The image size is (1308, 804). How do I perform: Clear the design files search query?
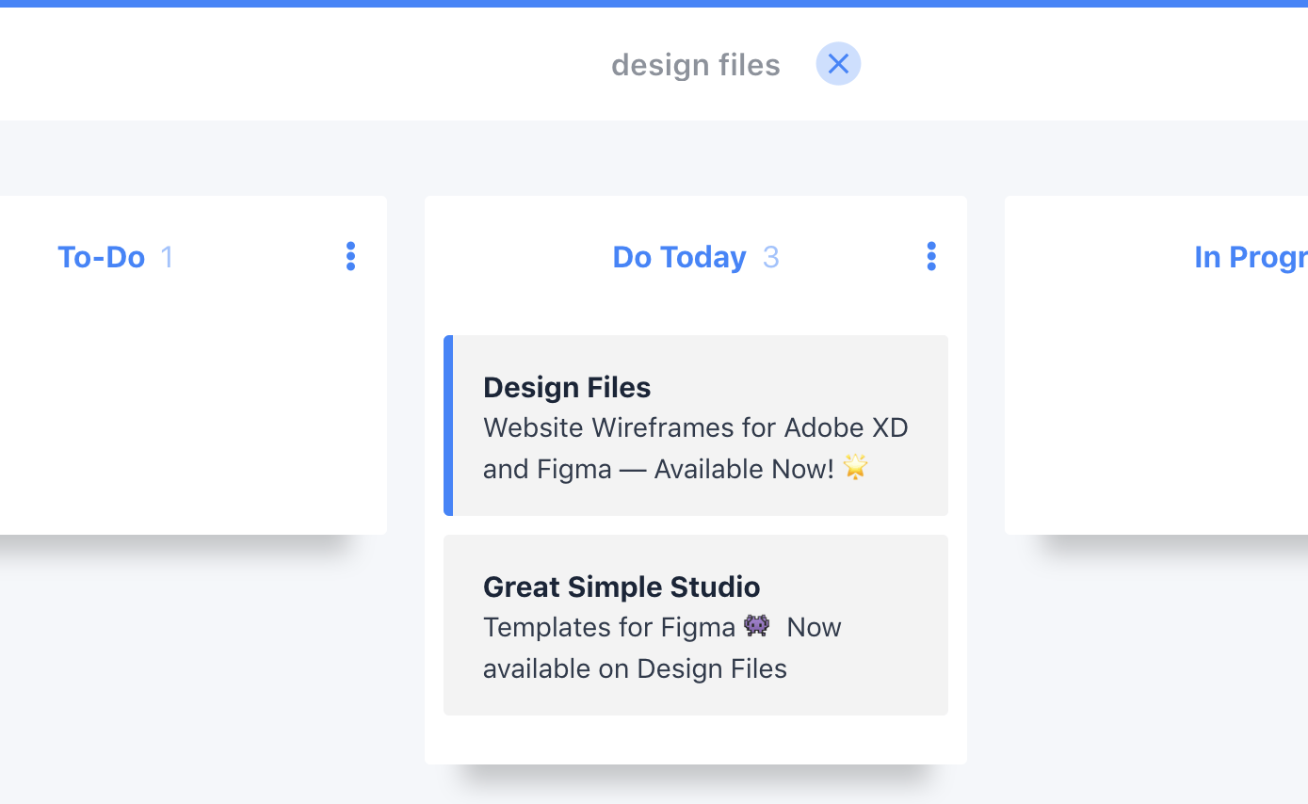click(838, 64)
